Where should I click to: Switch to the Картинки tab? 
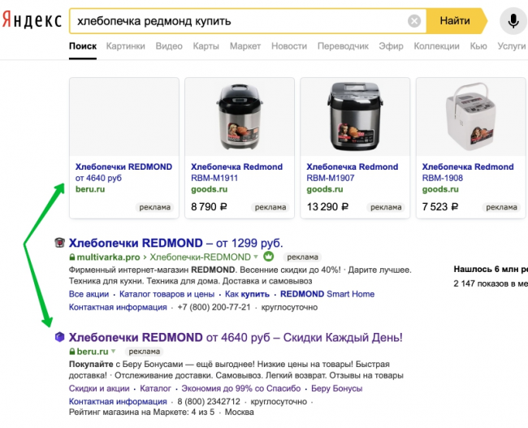point(125,46)
